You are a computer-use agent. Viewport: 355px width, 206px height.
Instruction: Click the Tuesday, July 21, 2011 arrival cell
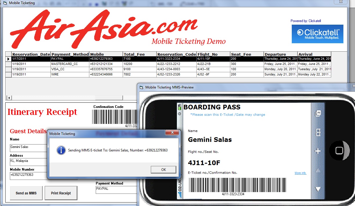314,69
